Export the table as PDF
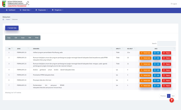The width and height of the screenshot is (181, 110). click(x=30, y=38)
